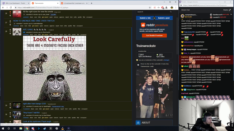Viewport: 234px width, 131px height.
Task: Go back in browser history
Action: (3, 8)
